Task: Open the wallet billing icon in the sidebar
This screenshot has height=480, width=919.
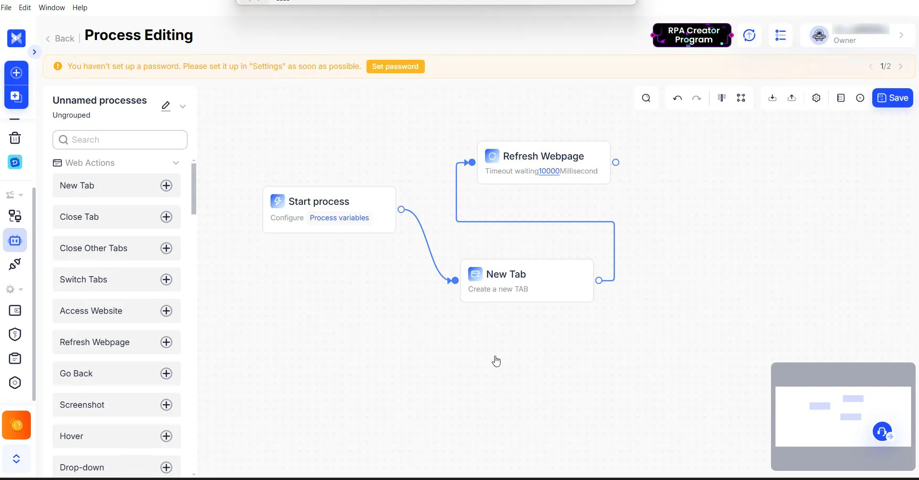Action: [15, 310]
